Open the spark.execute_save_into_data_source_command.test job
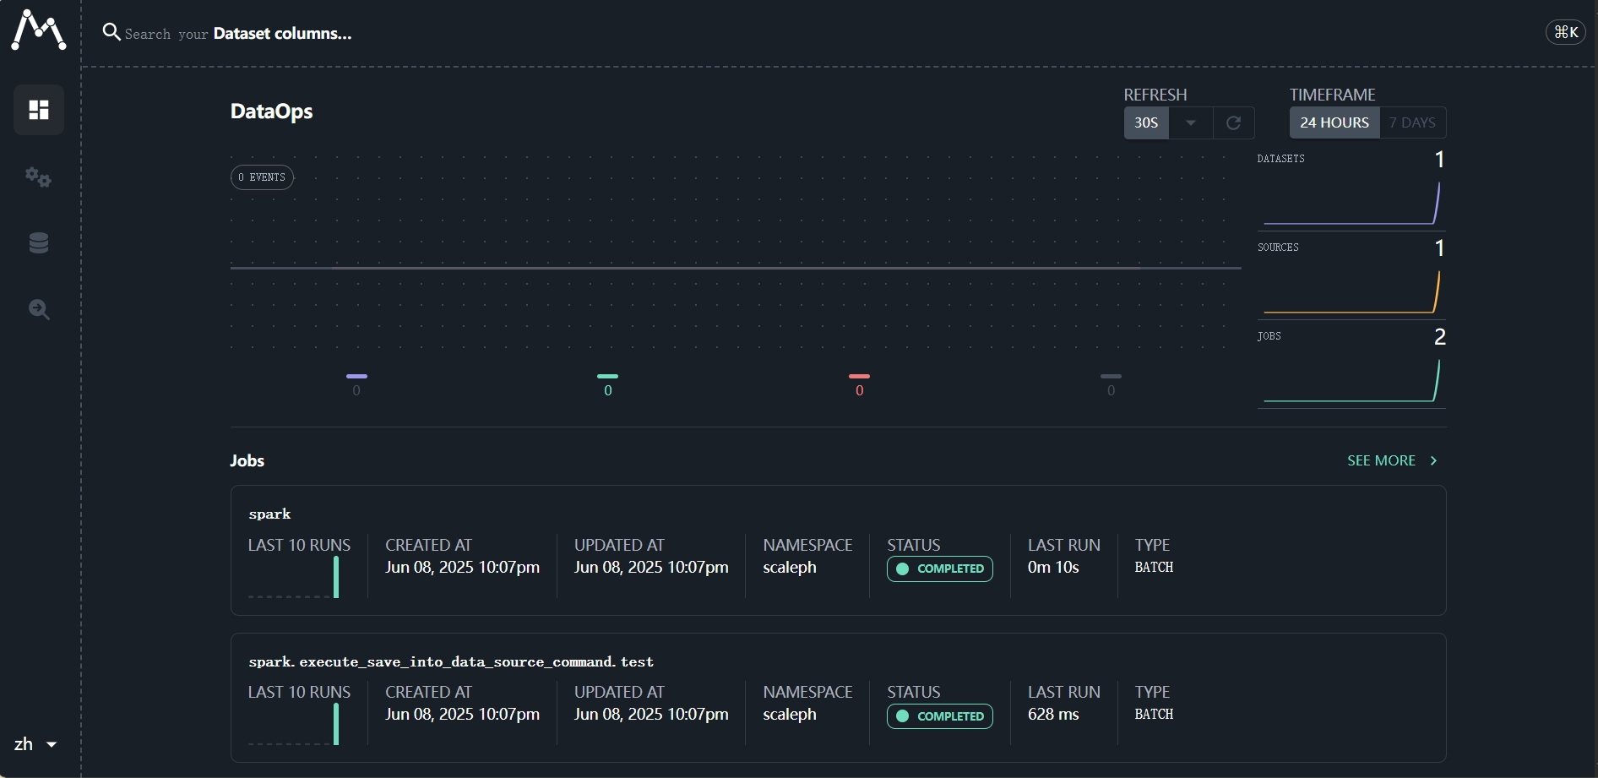 click(x=838, y=697)
